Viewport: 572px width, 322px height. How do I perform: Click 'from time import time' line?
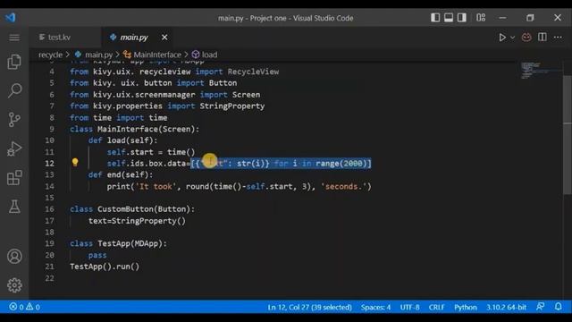(119, 117)
